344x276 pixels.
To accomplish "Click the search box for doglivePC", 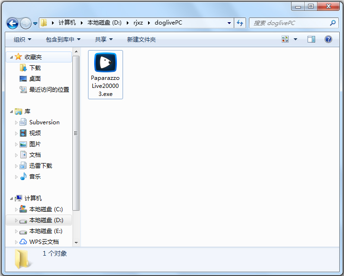I will click(x=294, y=23).
